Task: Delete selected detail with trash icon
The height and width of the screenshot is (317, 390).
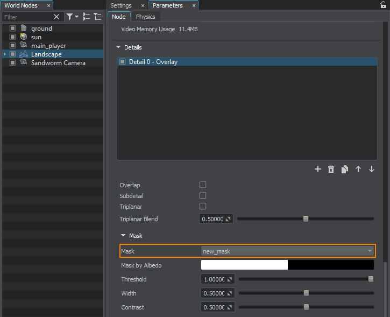Action: [x=331, y=169]
